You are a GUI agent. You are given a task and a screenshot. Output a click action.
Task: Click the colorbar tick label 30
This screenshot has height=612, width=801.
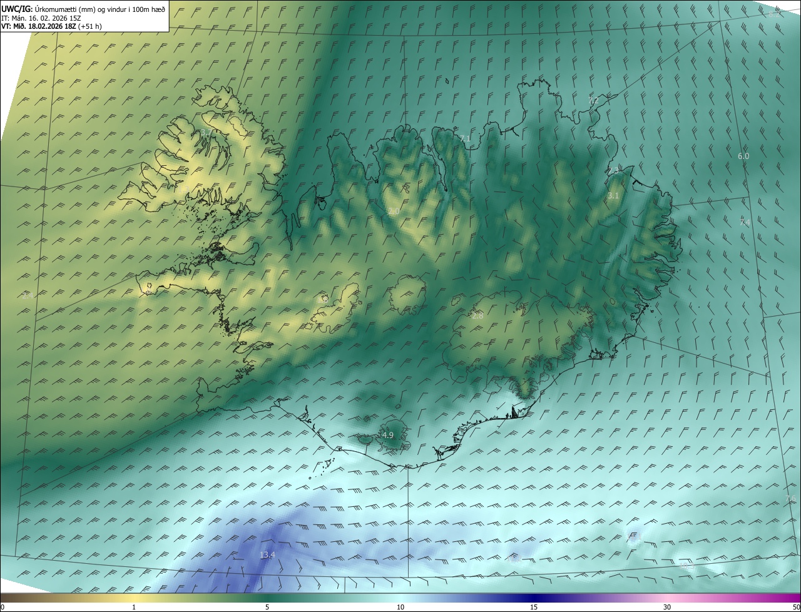[667, 607]
